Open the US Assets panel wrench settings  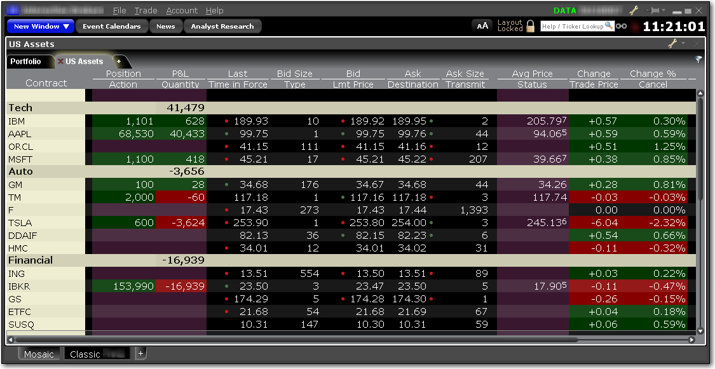tap(672, 43)
